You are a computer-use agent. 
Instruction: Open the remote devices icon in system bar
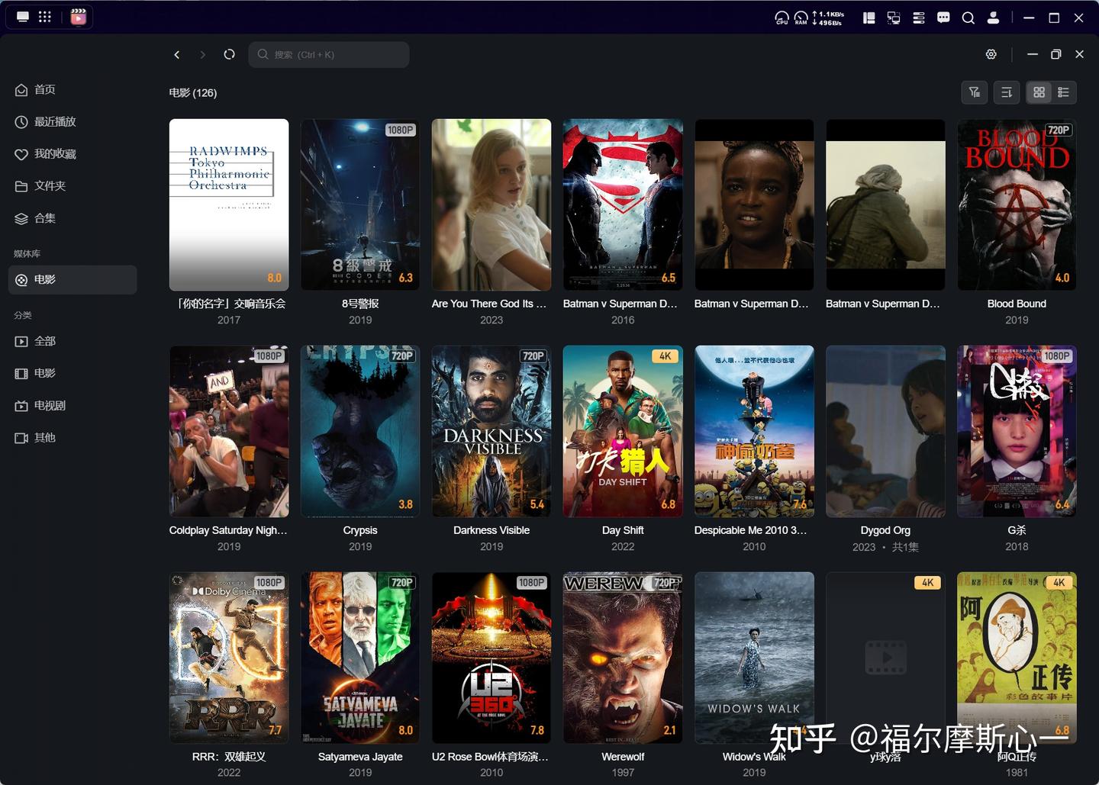pyautogui.click(x=894, y=18)
